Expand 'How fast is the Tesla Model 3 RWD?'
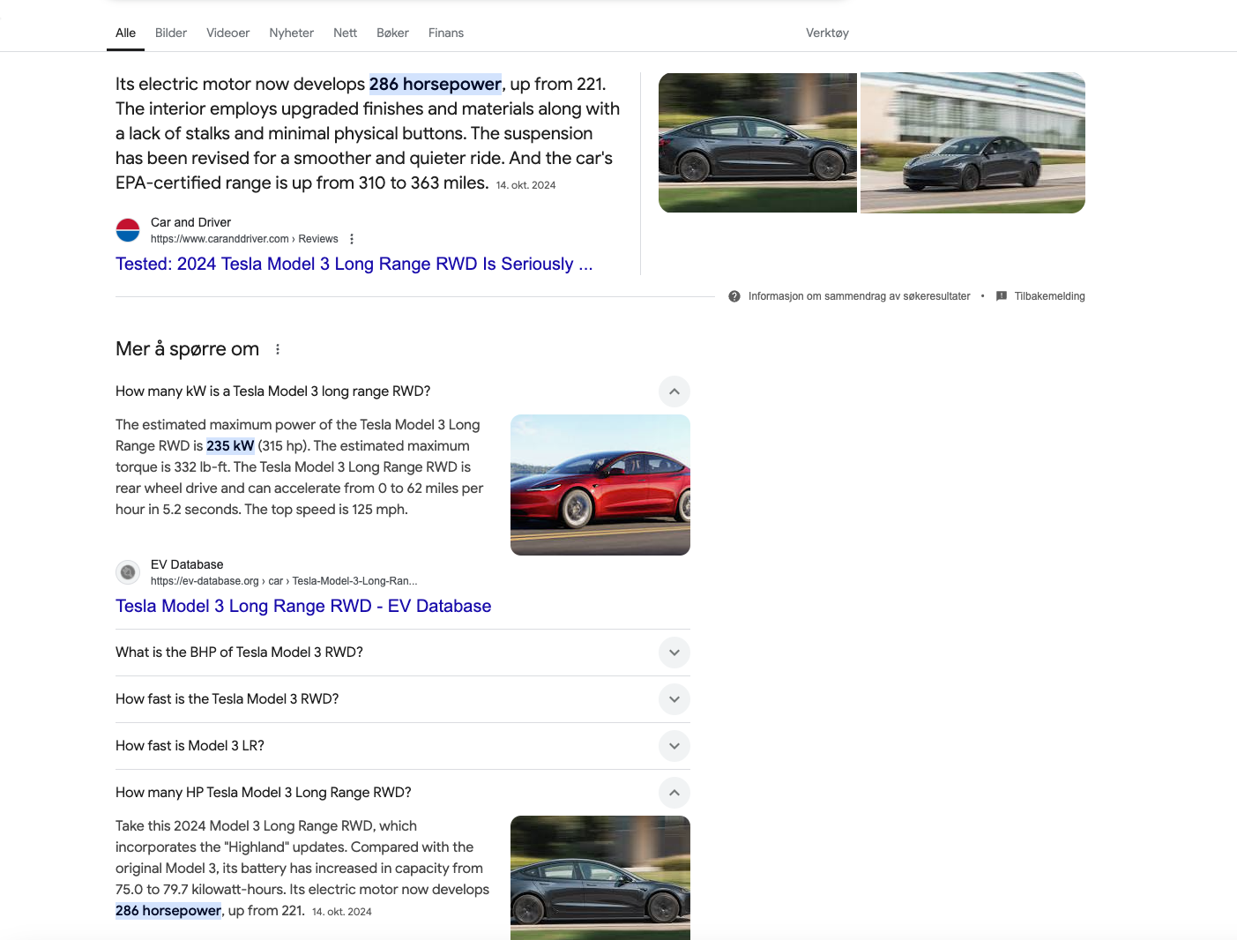The height and width of the screenshot is (940, 1237). pyautogui.click(x=674, y=699)
